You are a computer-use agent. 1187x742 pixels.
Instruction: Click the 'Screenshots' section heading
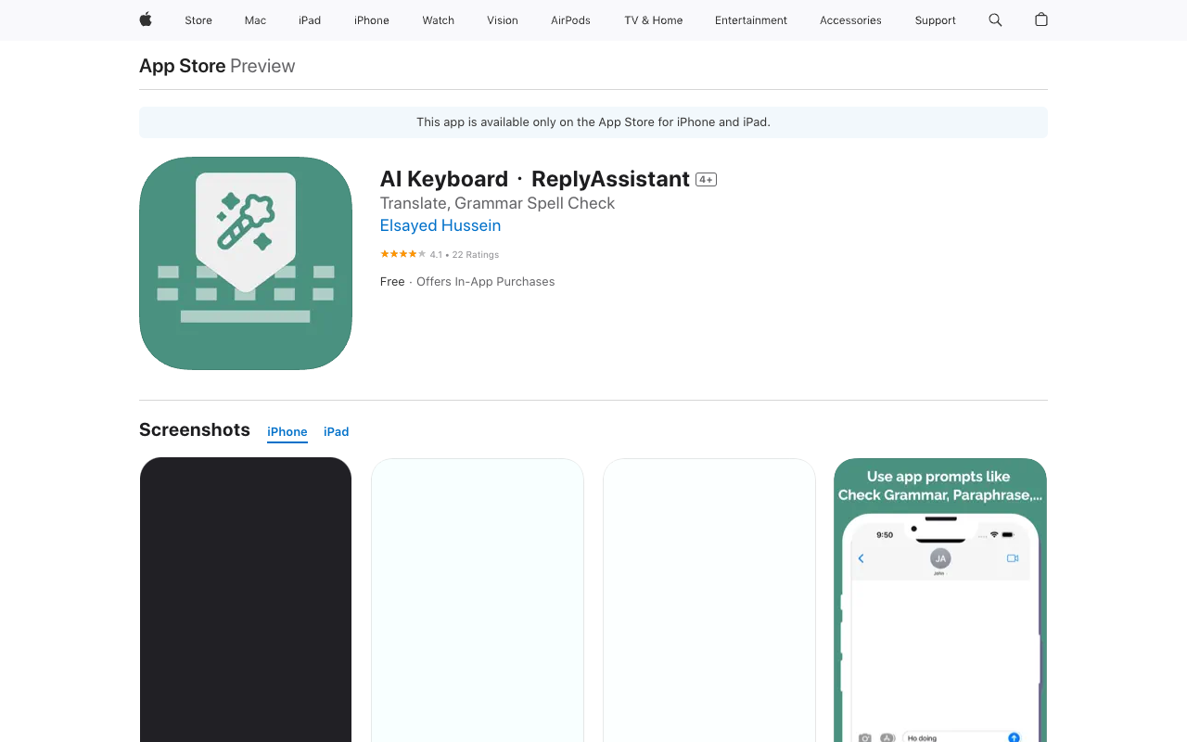click(x=195, y=429)
